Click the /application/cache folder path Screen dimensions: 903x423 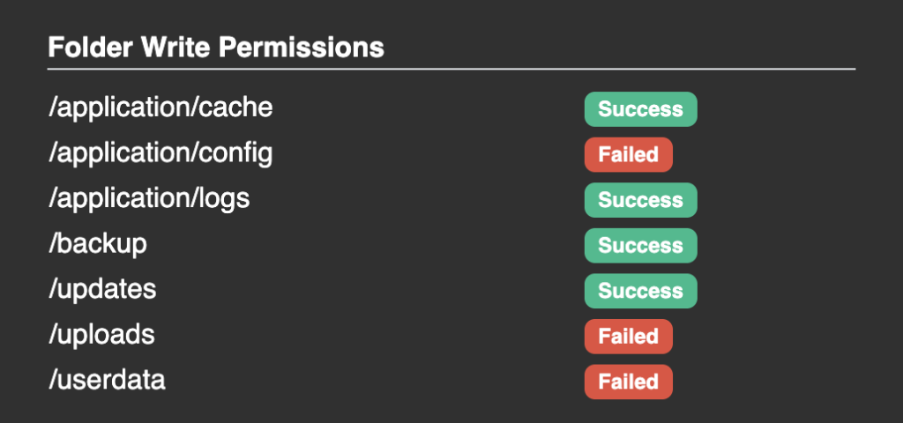(x=160, y=108)
